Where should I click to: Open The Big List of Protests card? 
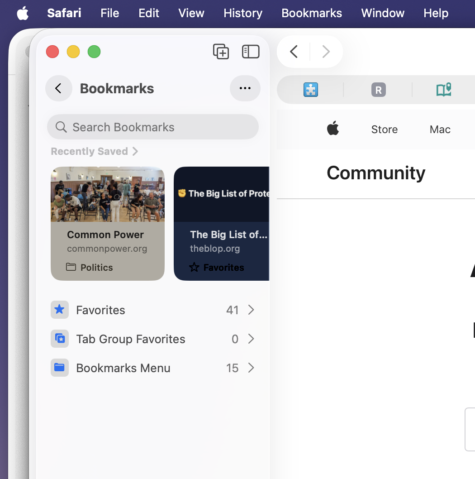coord(221,223)
